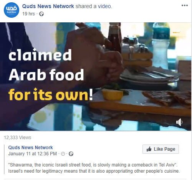Screen dimensions: 192x180
Task: Click the 'Shawarma, the iconic Israeli street food' caption line
Action: [x=93, y=165]
